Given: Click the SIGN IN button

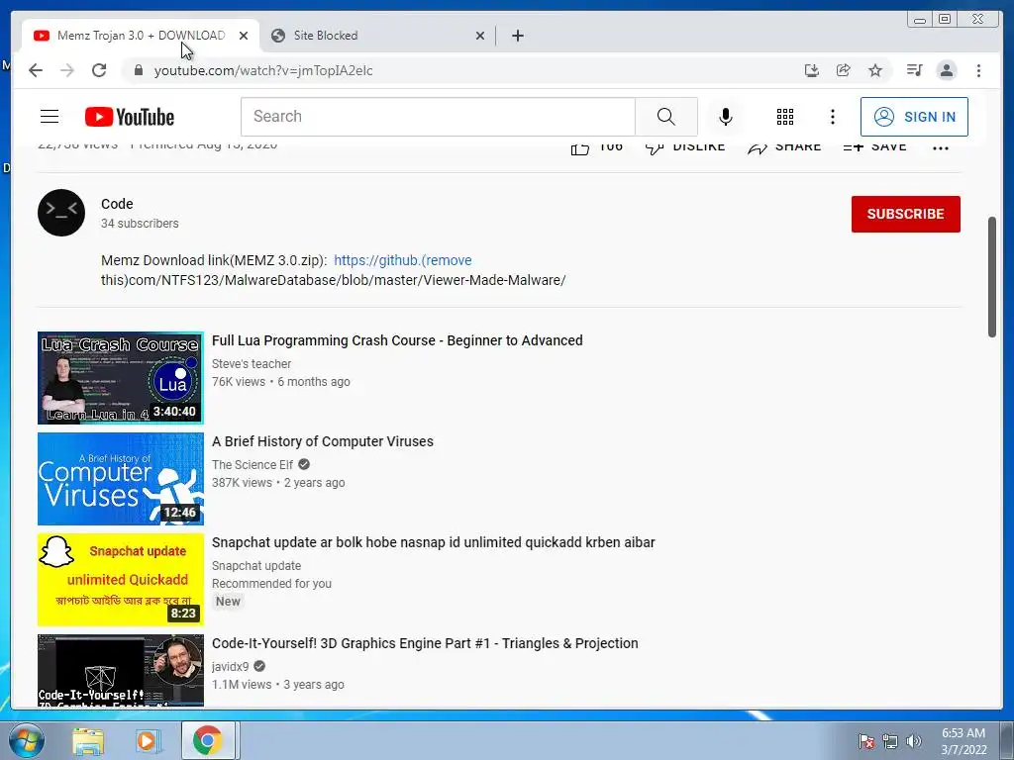Looking at the screenshot, I should tap(914, 117).
